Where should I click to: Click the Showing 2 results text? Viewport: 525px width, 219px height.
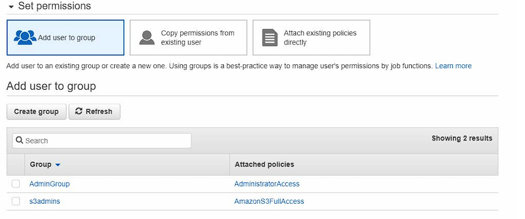462,138
